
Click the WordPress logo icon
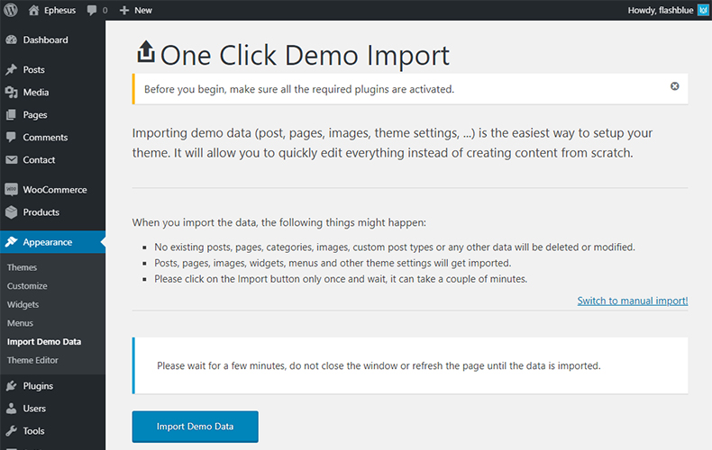pyautogui.click(x=11, y=10)
